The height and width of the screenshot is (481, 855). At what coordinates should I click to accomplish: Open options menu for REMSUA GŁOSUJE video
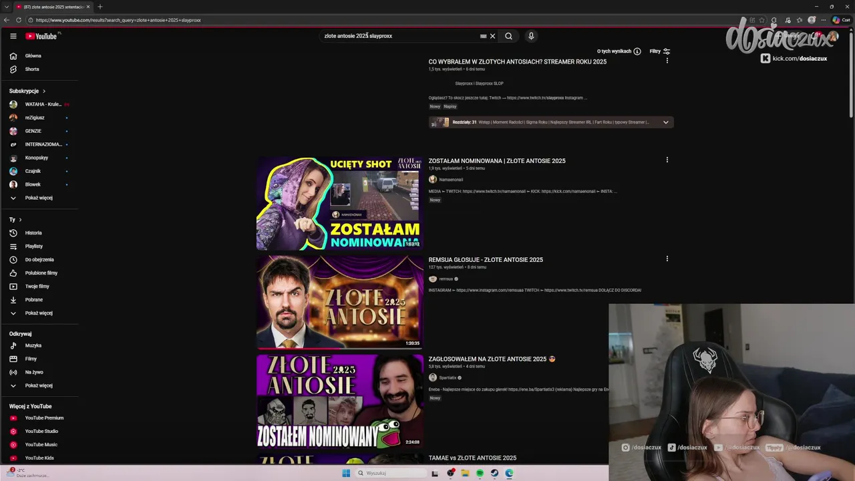pyautogui.click(x=667, y=259)
